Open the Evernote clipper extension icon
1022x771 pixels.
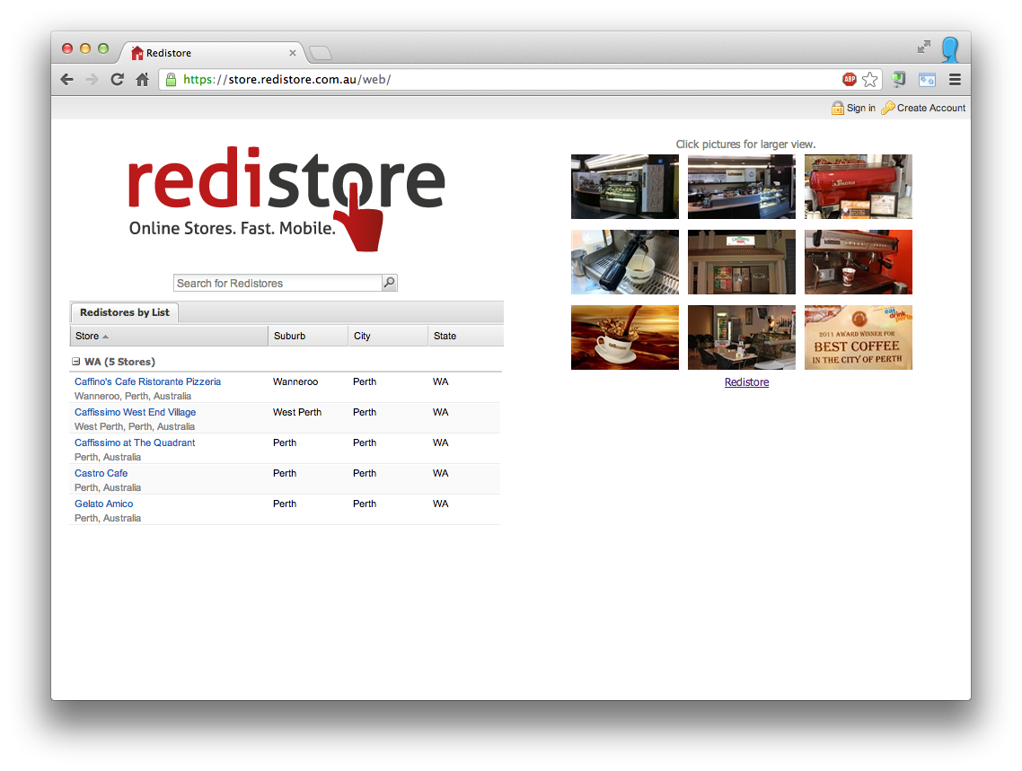(899, 80)
